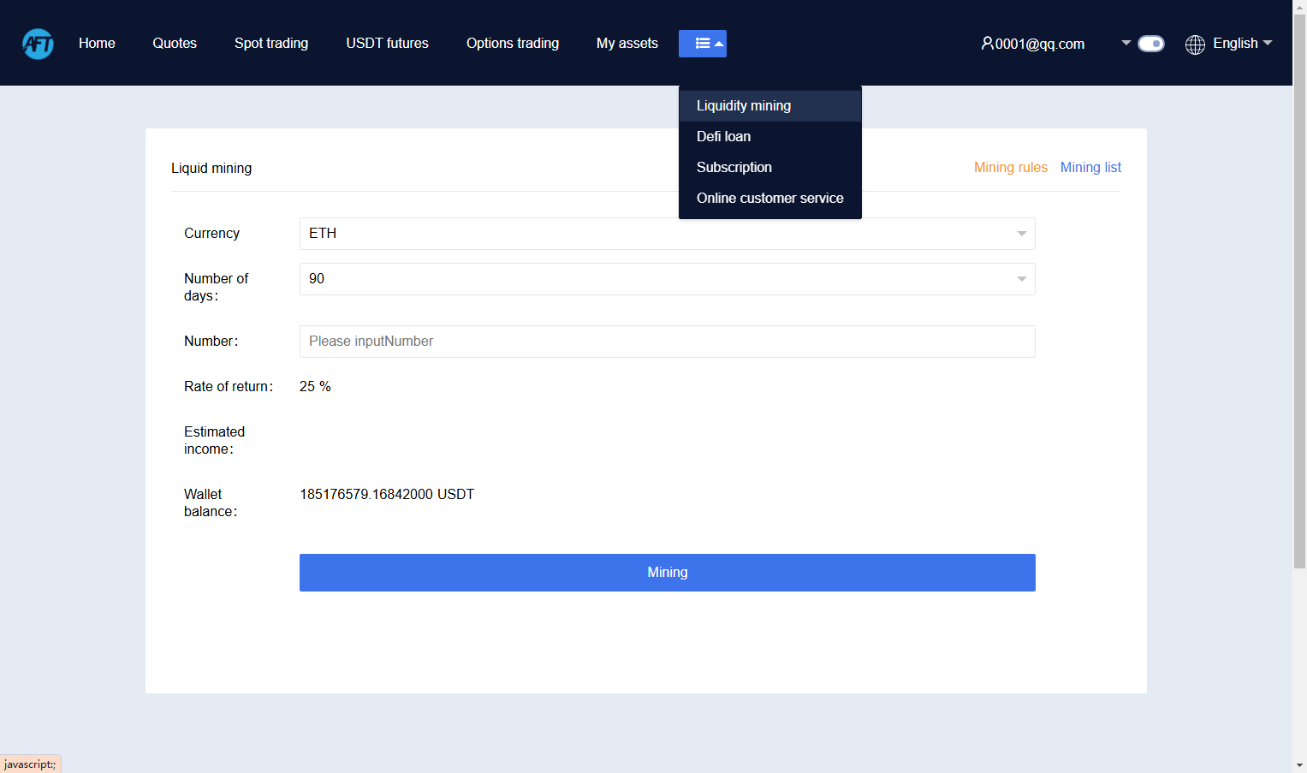Open the Mining rules link
Screen dimensions: 1307x773
(1011, 168)
